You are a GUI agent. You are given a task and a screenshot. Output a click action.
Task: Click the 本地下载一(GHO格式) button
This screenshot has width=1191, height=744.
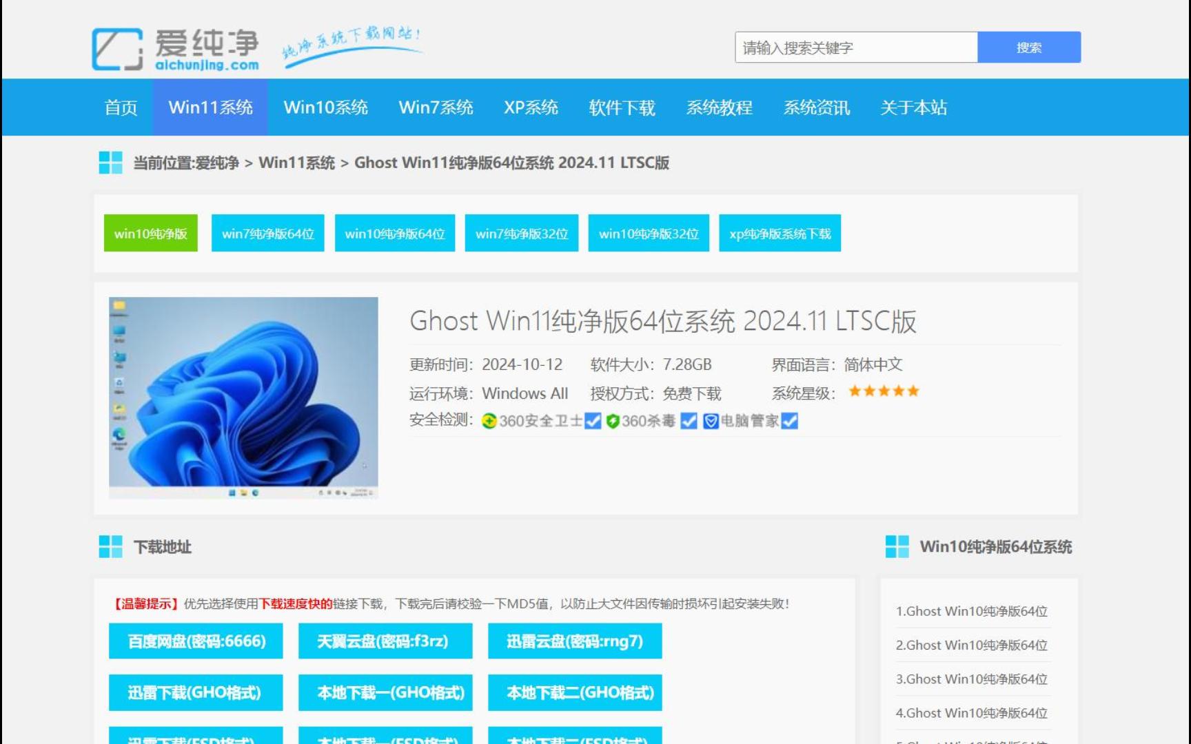point(385,692)
